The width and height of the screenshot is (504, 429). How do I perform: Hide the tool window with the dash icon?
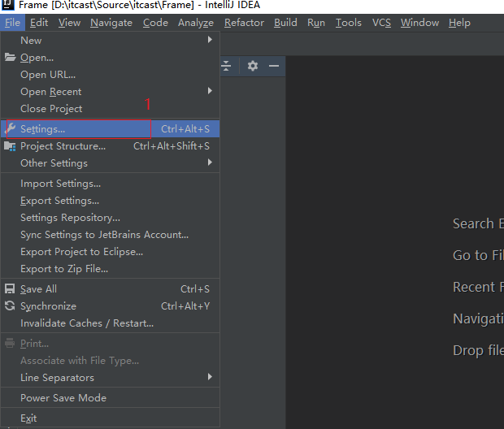[274, 66]
